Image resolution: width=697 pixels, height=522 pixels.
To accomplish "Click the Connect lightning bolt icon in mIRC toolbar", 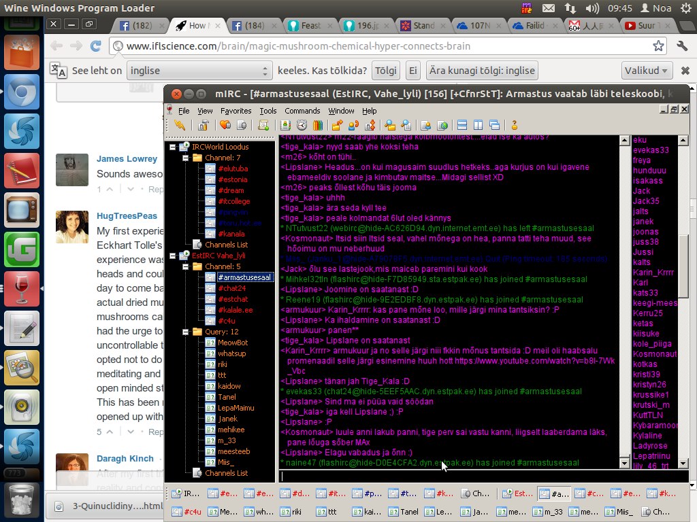I will click(x=180, y=125).
